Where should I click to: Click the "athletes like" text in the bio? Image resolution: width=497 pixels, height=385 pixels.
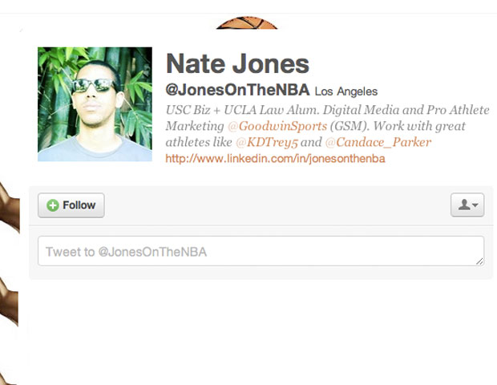coord(199,143)
